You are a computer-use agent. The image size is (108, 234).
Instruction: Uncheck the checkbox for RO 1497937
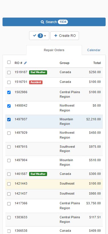[9, 119]
